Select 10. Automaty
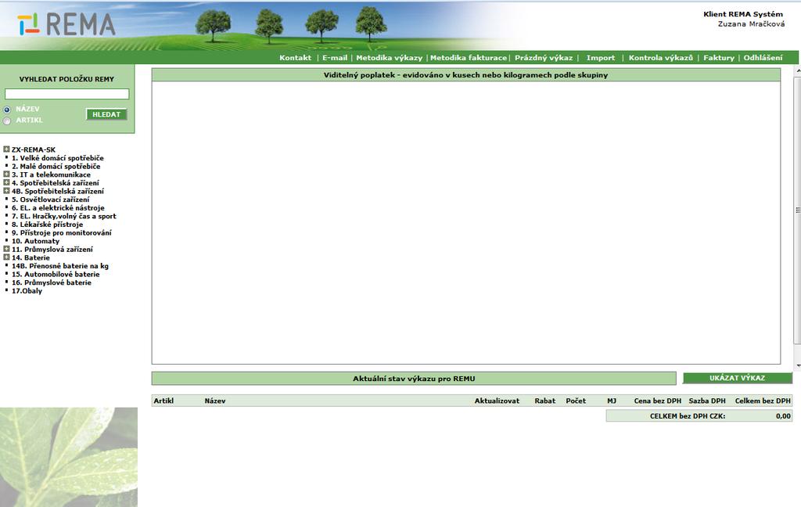This screenshot has width=801, height=507. click(36, 241)
